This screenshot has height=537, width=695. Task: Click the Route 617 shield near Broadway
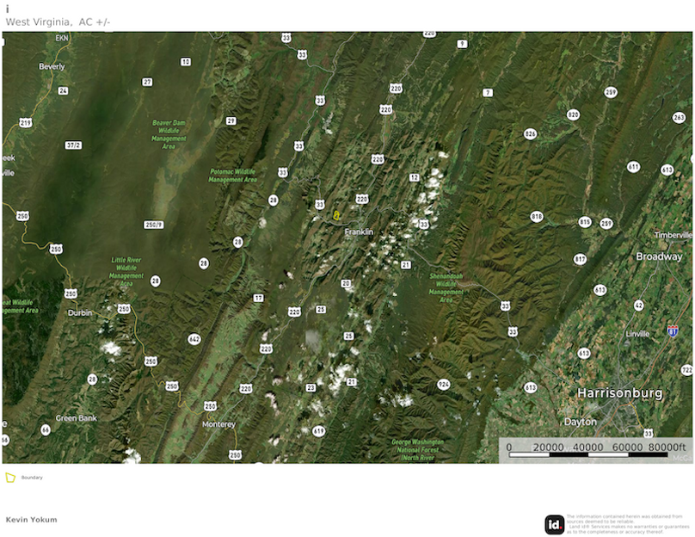[578, 257]
